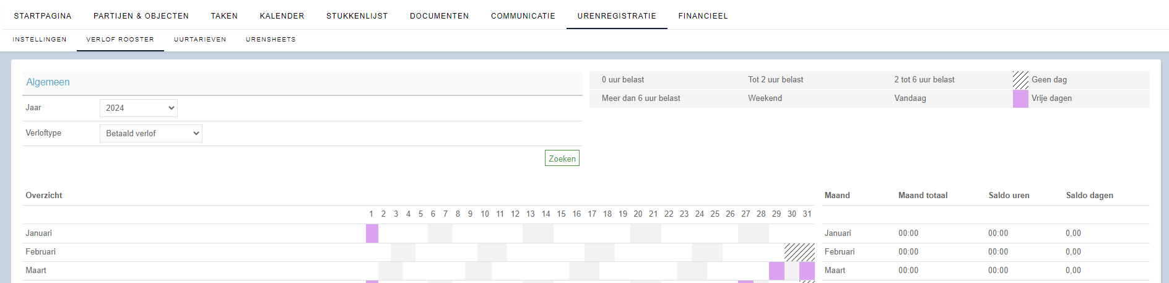Click the purple Vrije dagen legend swatch
Viewport: 1169px width, 283px height.
coord(1020,98)
